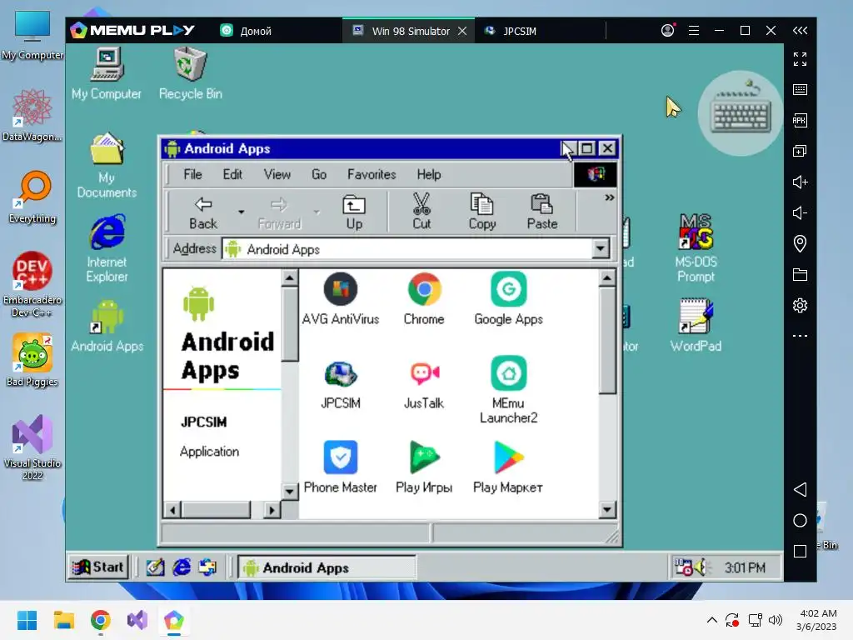The image size is (853, 640).
Task: Open Android Apps desktop shortcut
Action: 107,327
